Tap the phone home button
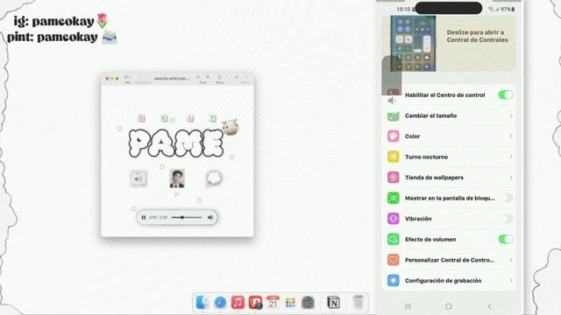 tap(449, 306)
